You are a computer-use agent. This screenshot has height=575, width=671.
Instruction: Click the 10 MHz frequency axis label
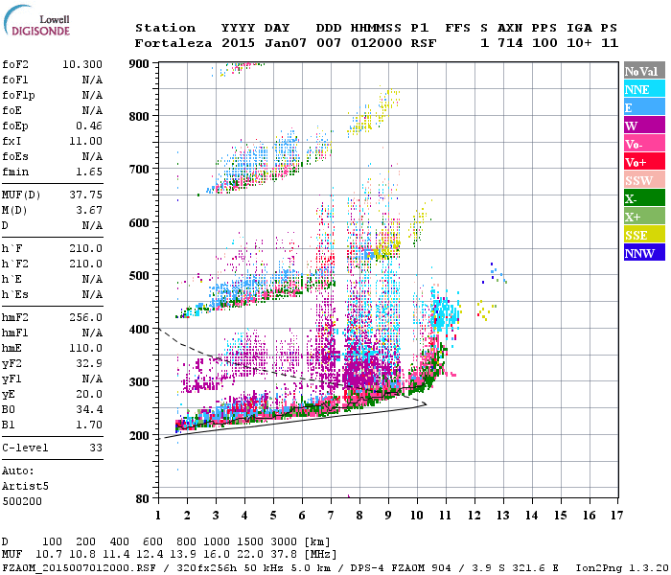point(417,516)
